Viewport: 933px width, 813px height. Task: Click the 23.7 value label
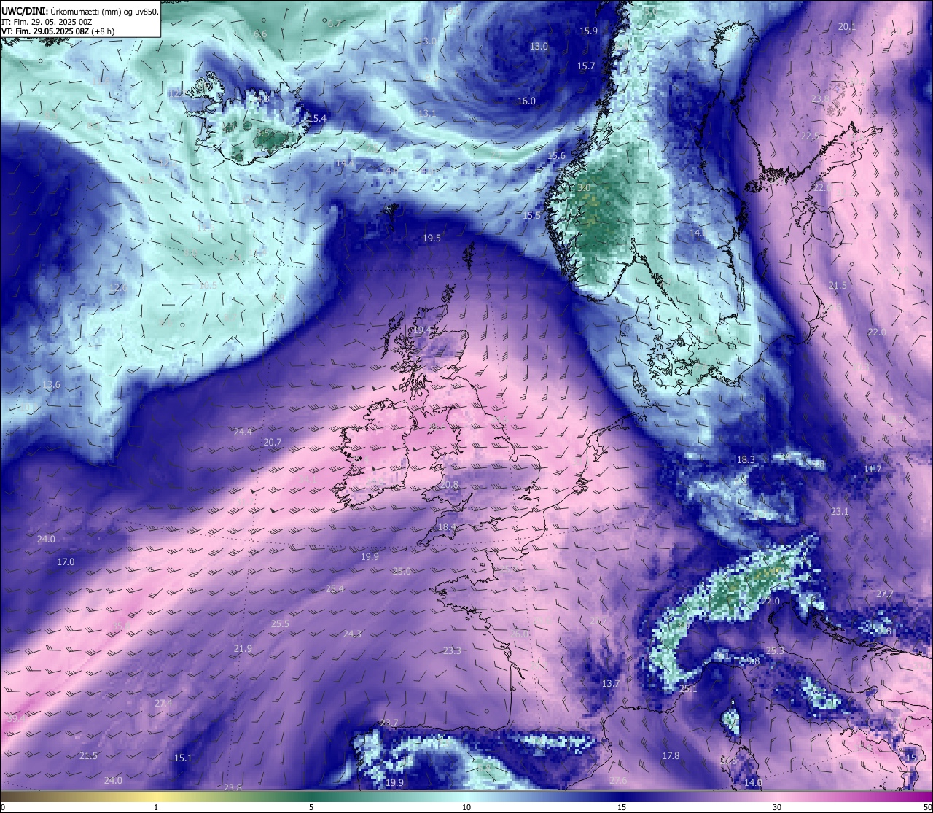click(x=389, y=723)
